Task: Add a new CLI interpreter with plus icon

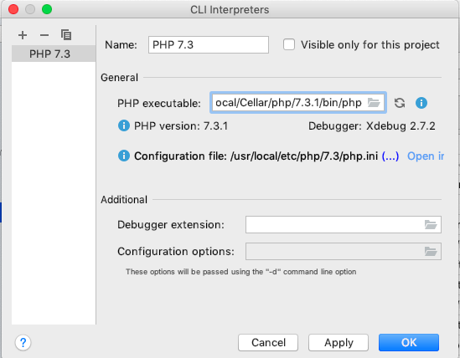Action: pyautogui.click(x=23, y=35)
